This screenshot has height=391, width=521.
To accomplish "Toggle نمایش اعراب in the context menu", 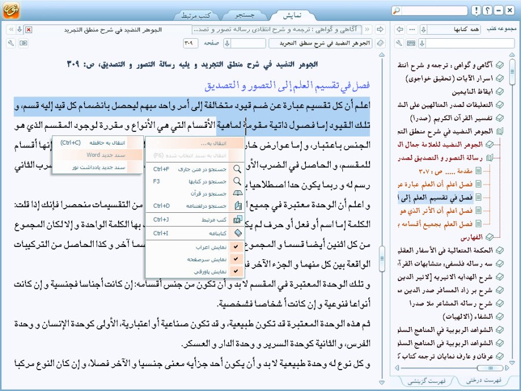I will click(195, 247).
